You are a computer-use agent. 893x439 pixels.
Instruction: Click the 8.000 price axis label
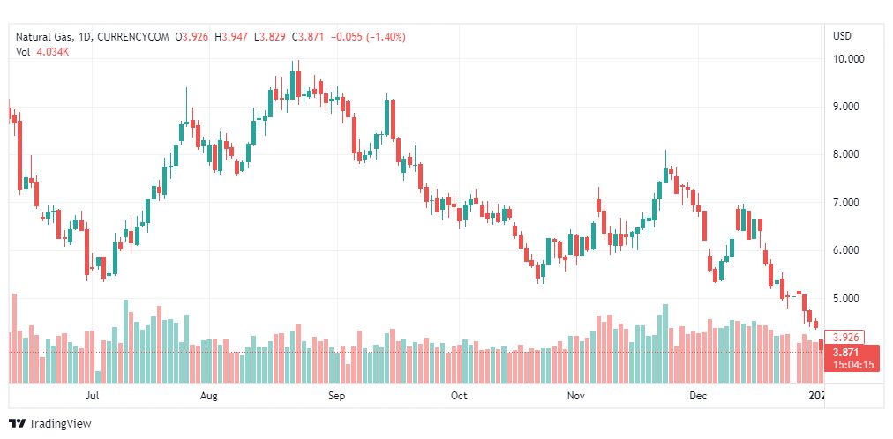pyautogui.click(x=848, y=155)
